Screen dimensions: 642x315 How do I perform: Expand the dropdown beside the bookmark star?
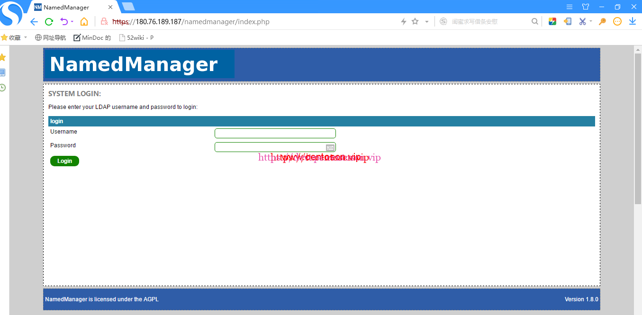(426, 22)
